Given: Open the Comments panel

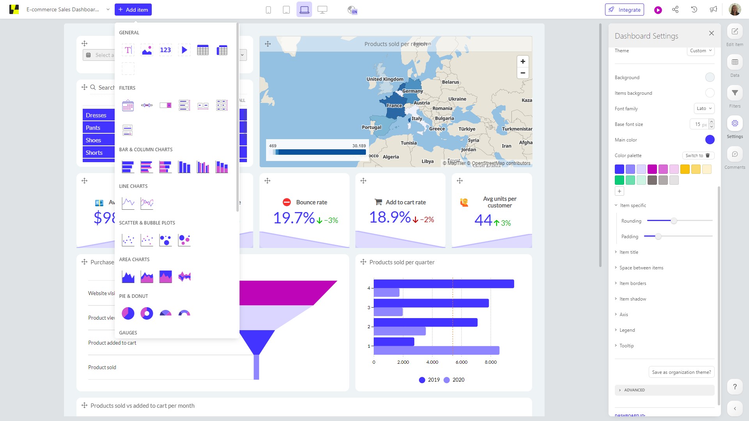Looking at the screenshot, I should (x=735, y=157).
